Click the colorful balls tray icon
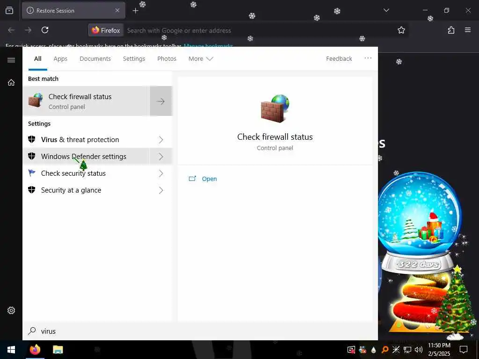479x359 pixels. click(x=363, y=350)
